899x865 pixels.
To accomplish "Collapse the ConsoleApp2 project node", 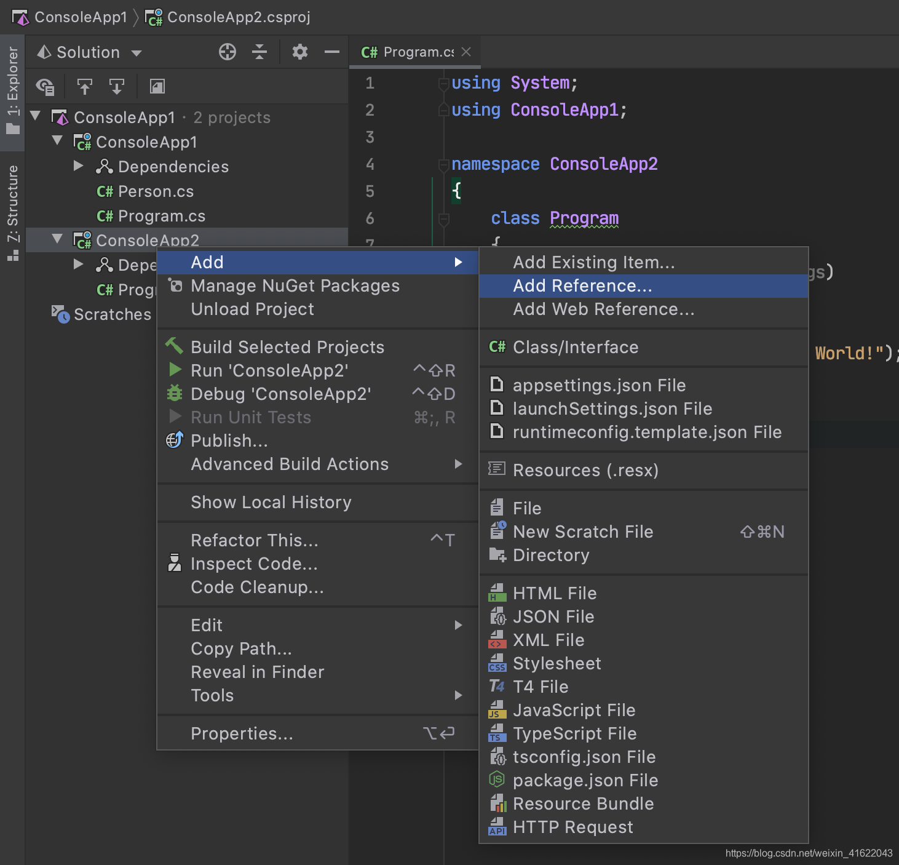I will coord(58,239).
